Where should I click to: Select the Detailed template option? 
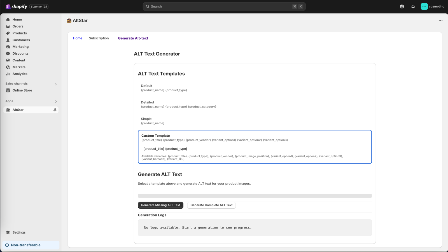(x=255, y=104)
